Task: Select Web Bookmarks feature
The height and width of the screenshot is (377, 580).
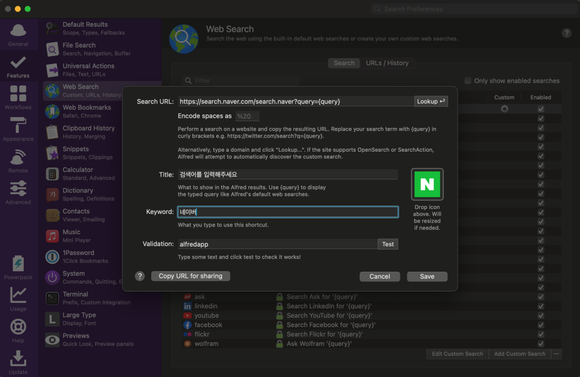Action: [83, 112]
